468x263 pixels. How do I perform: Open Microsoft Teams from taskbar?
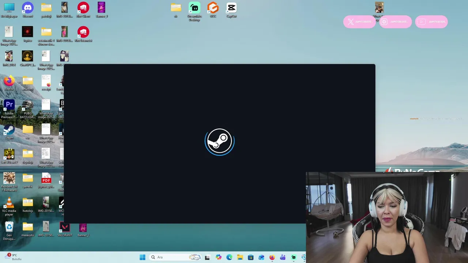point(283,257)
